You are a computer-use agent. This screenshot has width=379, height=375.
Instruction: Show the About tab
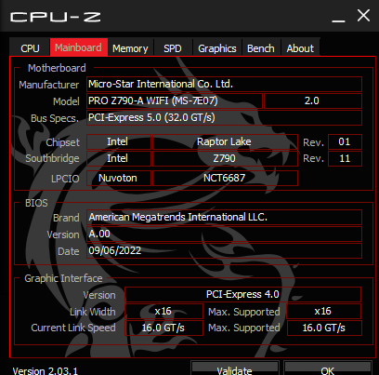tap(300, 48)
